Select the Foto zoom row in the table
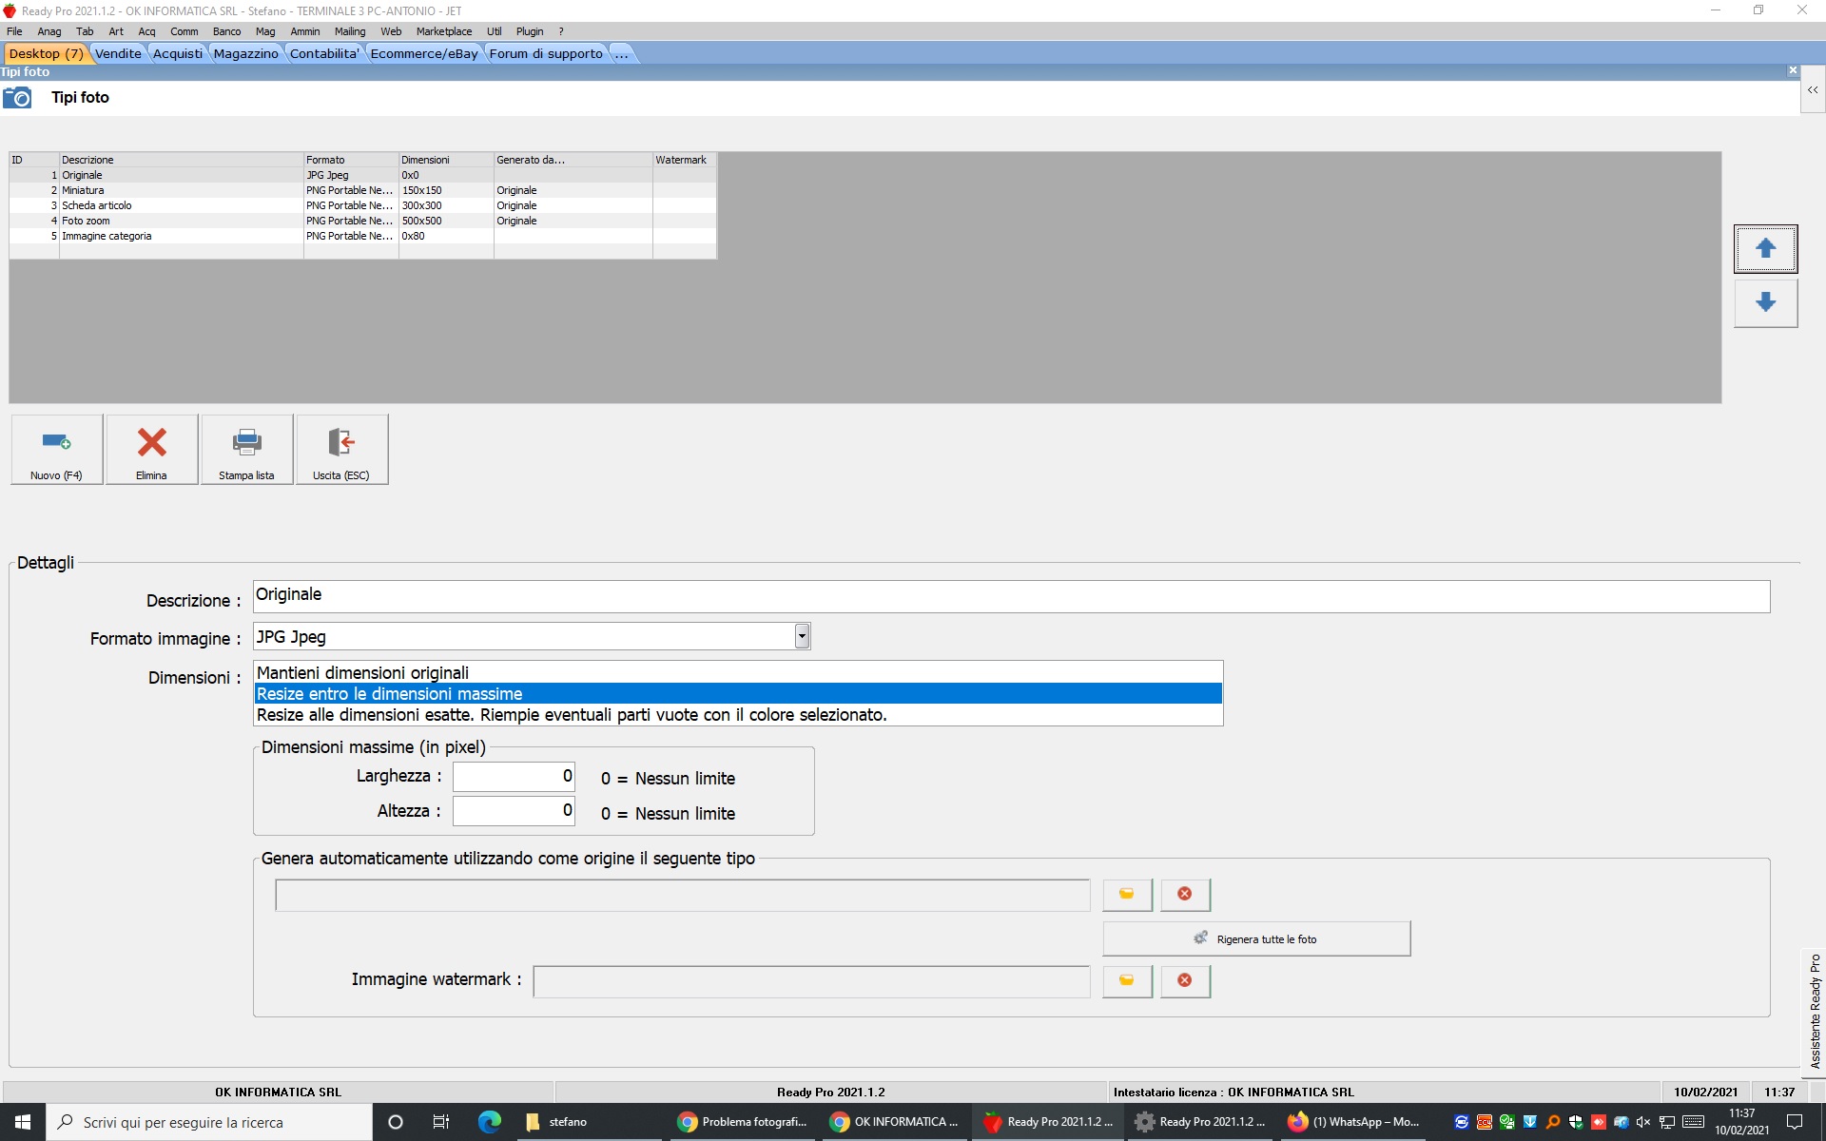The height and width of the screenshot is (1141, 1826). [x=86, y=221]
